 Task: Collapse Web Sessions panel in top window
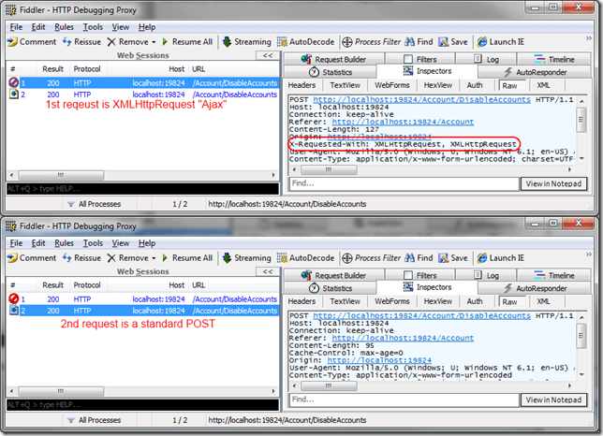tap(268, 56)
